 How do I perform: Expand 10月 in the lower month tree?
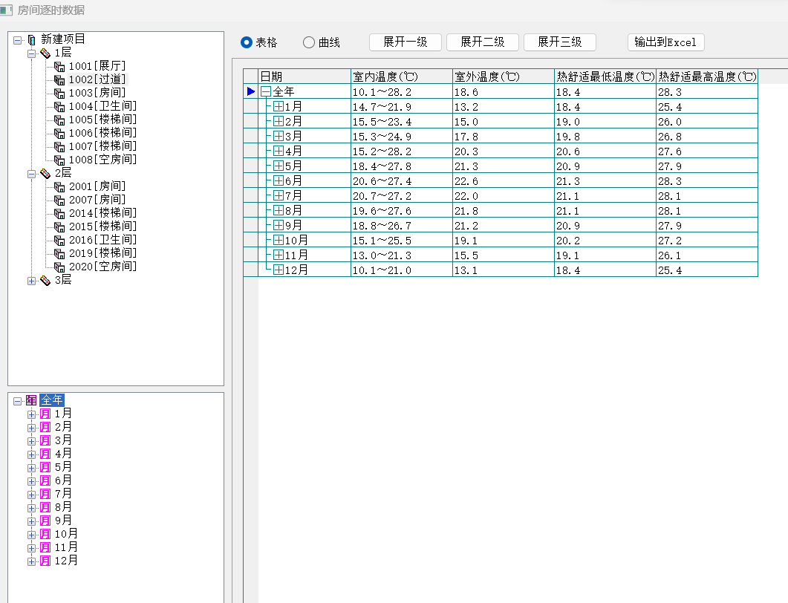click(x=31, y=534)
